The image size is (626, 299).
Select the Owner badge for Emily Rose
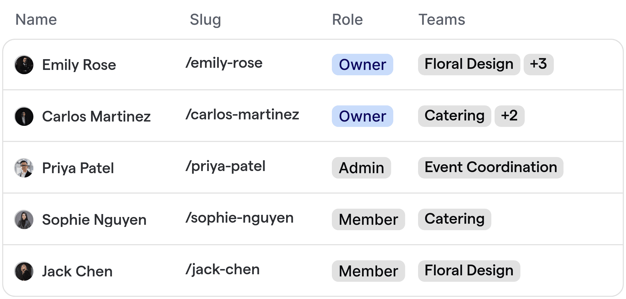click(362, 65)
